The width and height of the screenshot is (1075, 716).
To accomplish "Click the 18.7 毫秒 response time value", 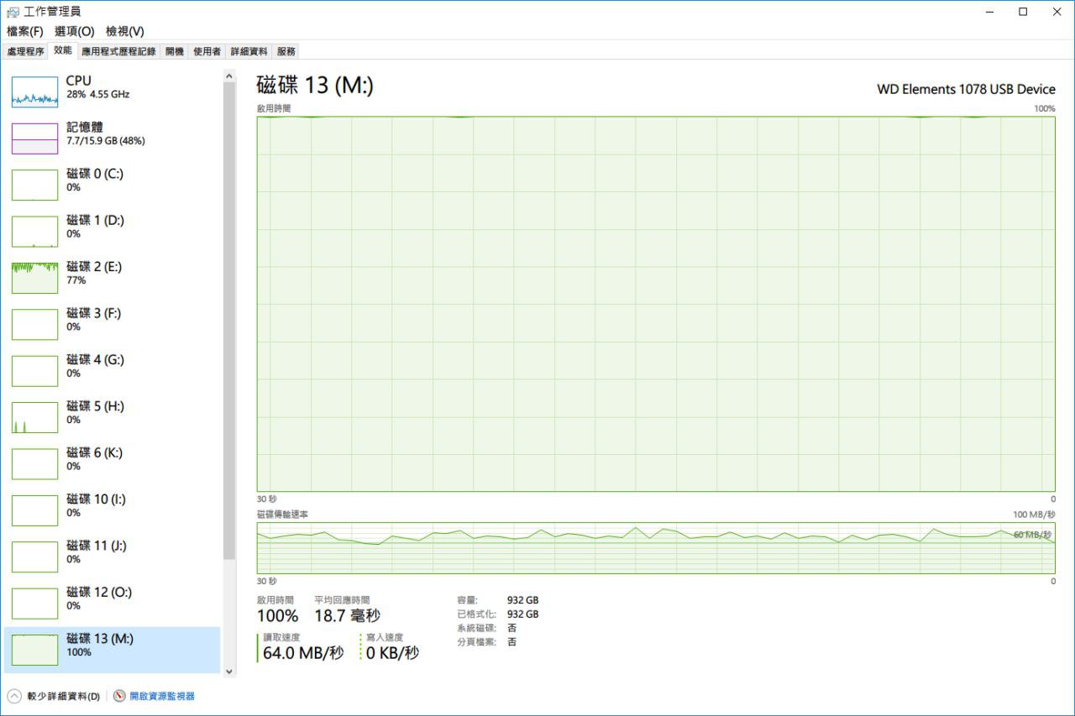I will click(347, 616).
